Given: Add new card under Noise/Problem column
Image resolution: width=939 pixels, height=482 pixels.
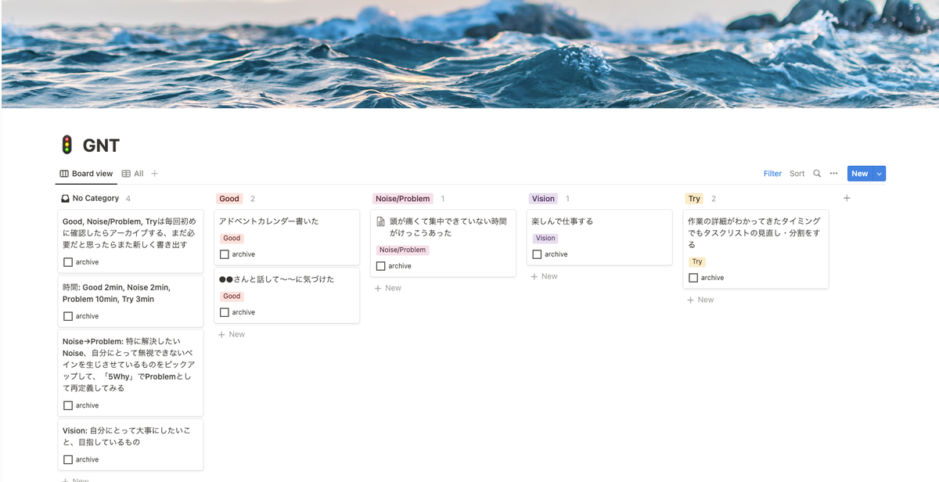Looking at the screenshot, I should [388, 288].
